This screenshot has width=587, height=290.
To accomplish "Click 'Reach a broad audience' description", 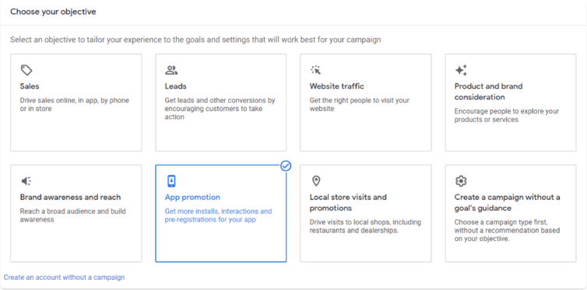I will (72, 215).
